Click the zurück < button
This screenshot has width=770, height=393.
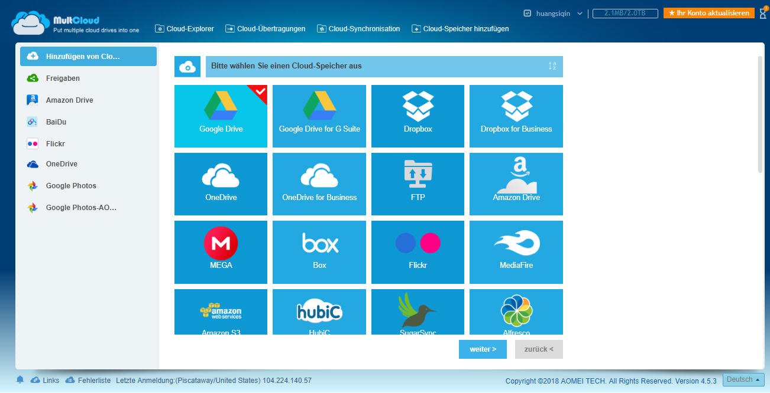[x=539, y=349]
